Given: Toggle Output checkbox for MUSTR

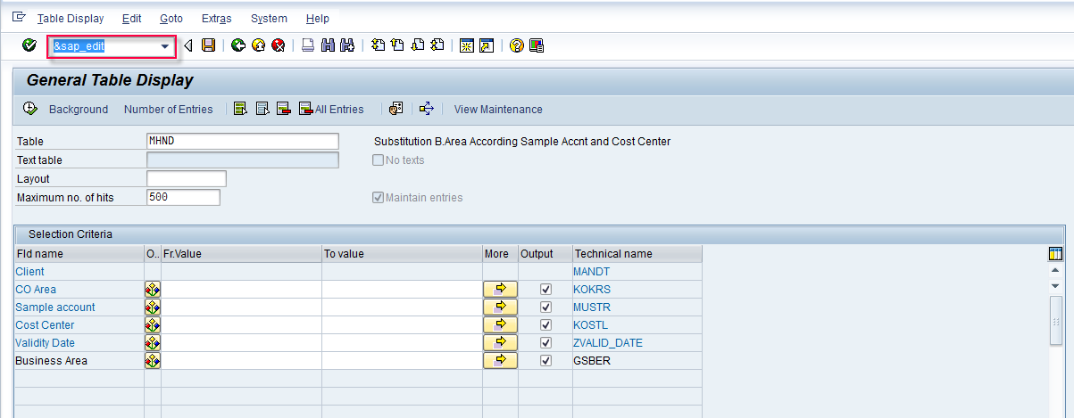Looking at the screenshot, I should click(x=545, y=307).
